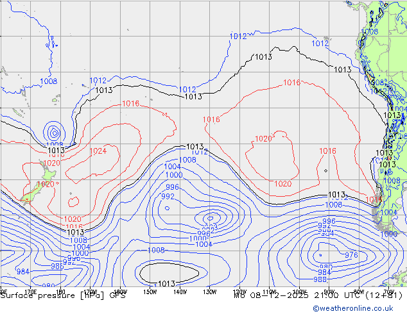Click the 1013 label inside the closed bottom contour
407x314 pixels.
166,284
